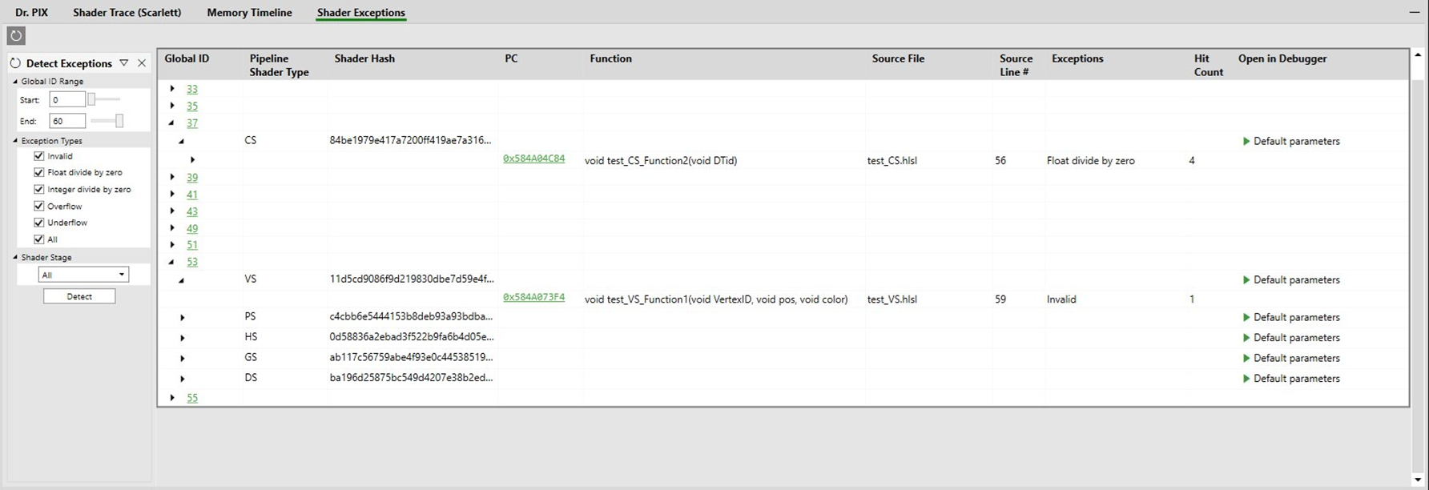
Task: Toggle the Underflow checkbox
Action: 38,223
